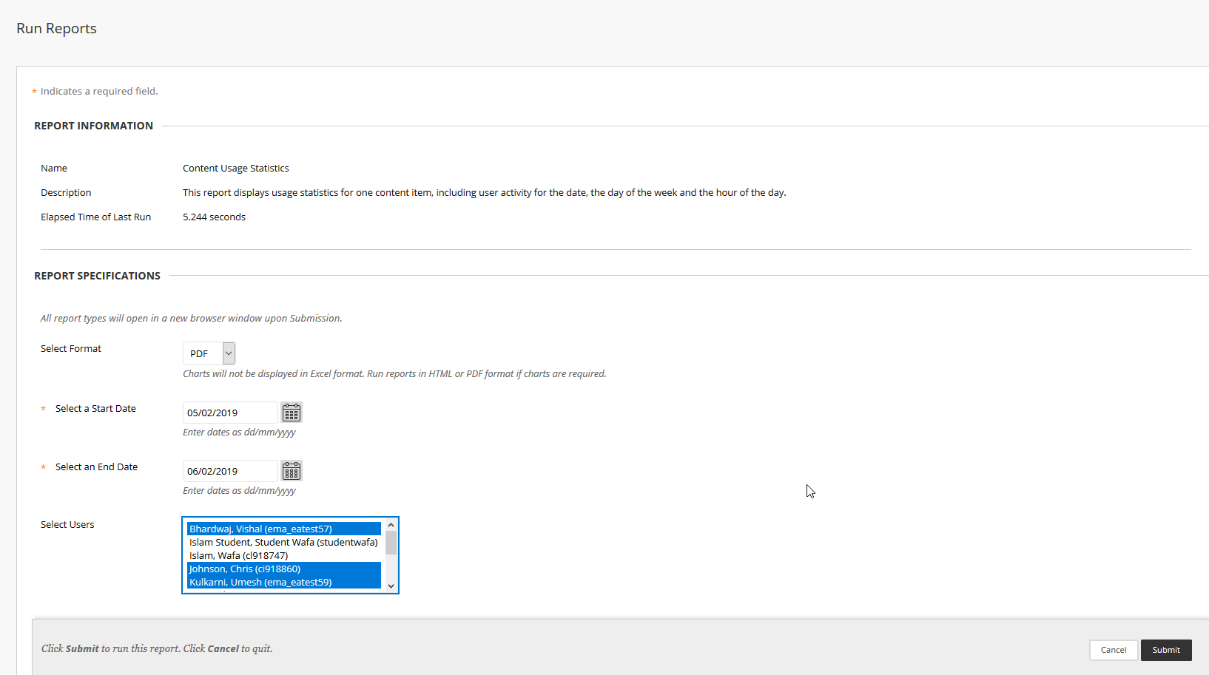Click the End Date field showing 06/02/2019
Viewport: 1209px width, 675px height.
(x=229, y=471)
